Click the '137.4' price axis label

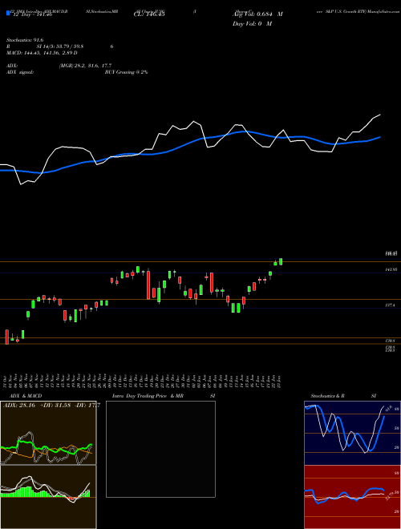(x=391, y=305)
